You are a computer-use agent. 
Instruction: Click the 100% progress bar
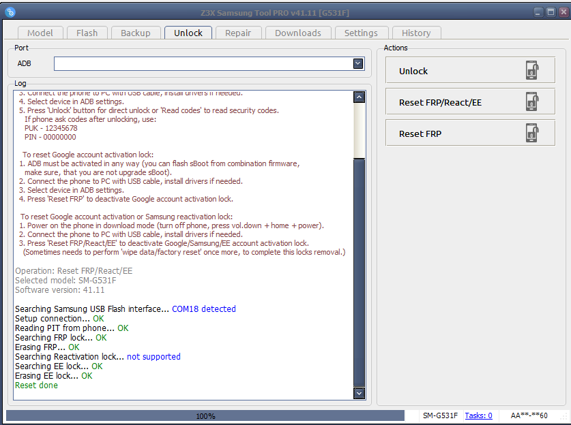205,415
